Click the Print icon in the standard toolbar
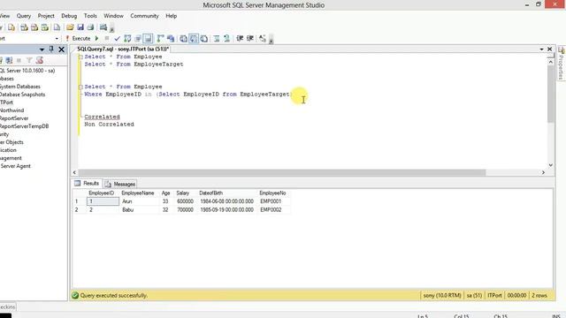This screenshot has height=318, width=566. point(90,27)
